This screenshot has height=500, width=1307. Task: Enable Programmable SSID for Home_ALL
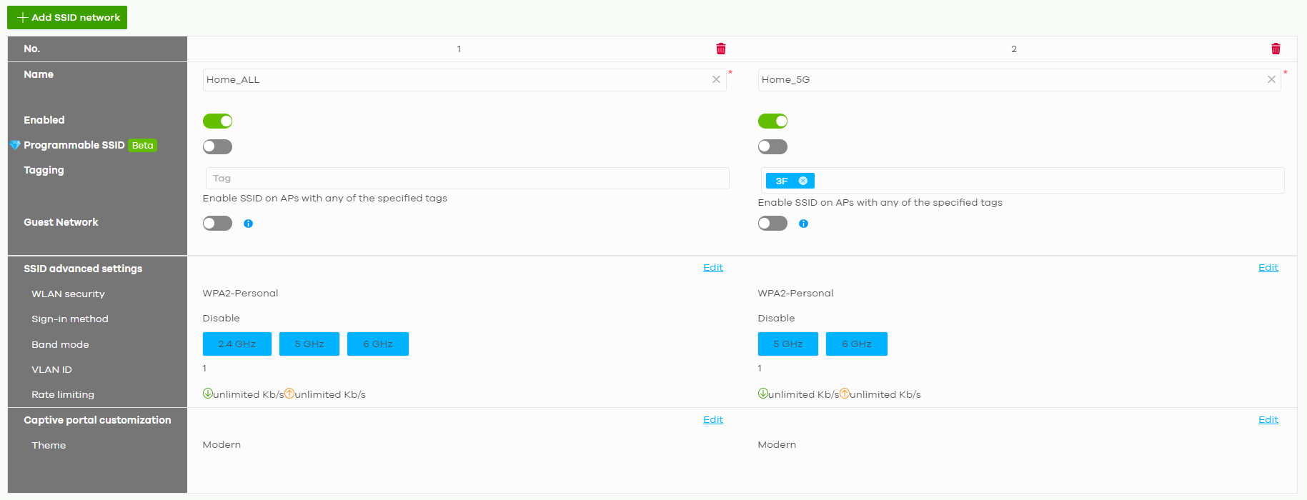click(217, 146)
